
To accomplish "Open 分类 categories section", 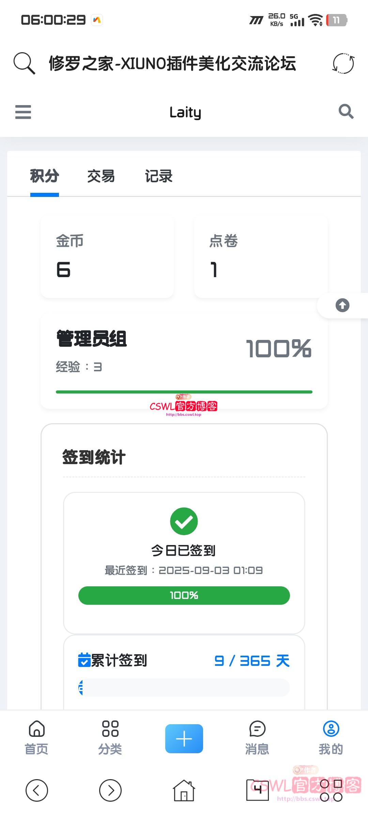I will pyautogui.click(x=110, y=737).
